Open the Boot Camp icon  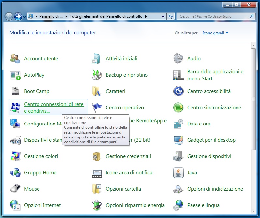pyautogui.click(x=15, y=91)
